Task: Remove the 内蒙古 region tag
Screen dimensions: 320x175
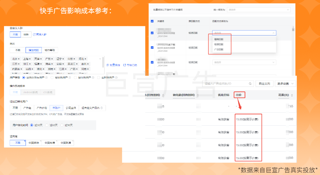Action: [21, 69]
